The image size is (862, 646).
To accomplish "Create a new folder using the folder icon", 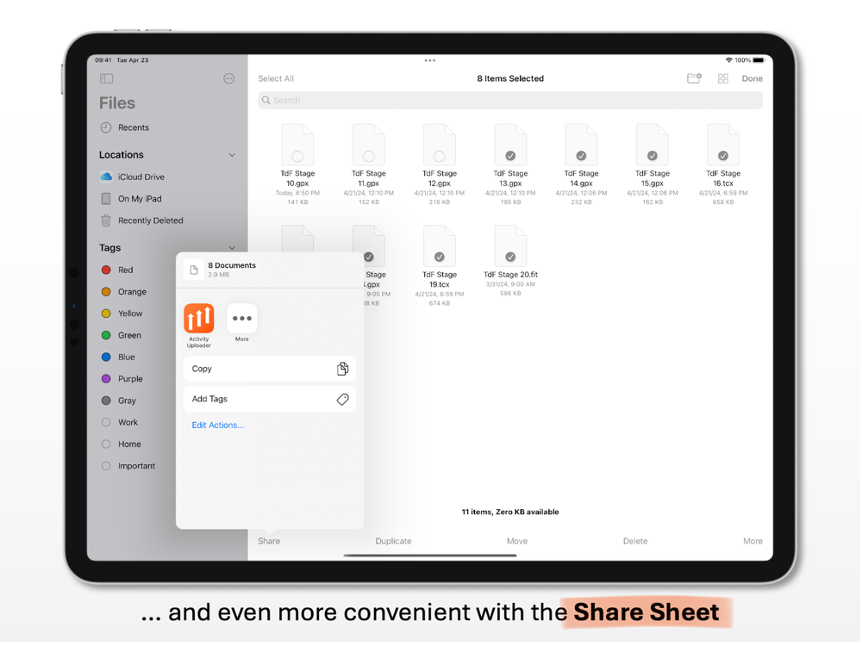I will tap(694, 78).
